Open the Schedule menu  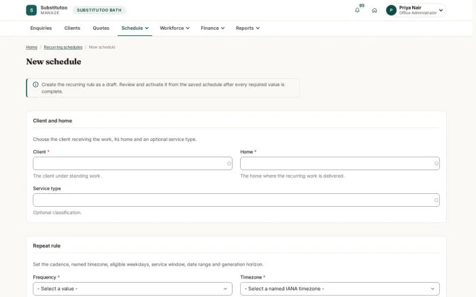tap(135, 28)
